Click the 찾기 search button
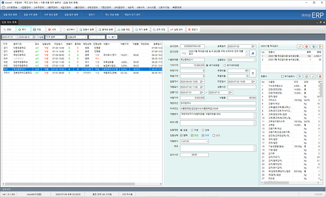 click(112, 37)
